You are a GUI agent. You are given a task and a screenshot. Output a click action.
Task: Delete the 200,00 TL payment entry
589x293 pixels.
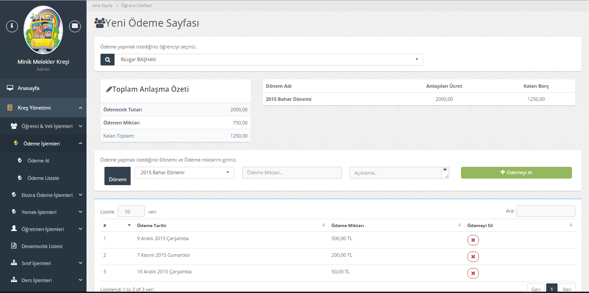click(473, 256)
